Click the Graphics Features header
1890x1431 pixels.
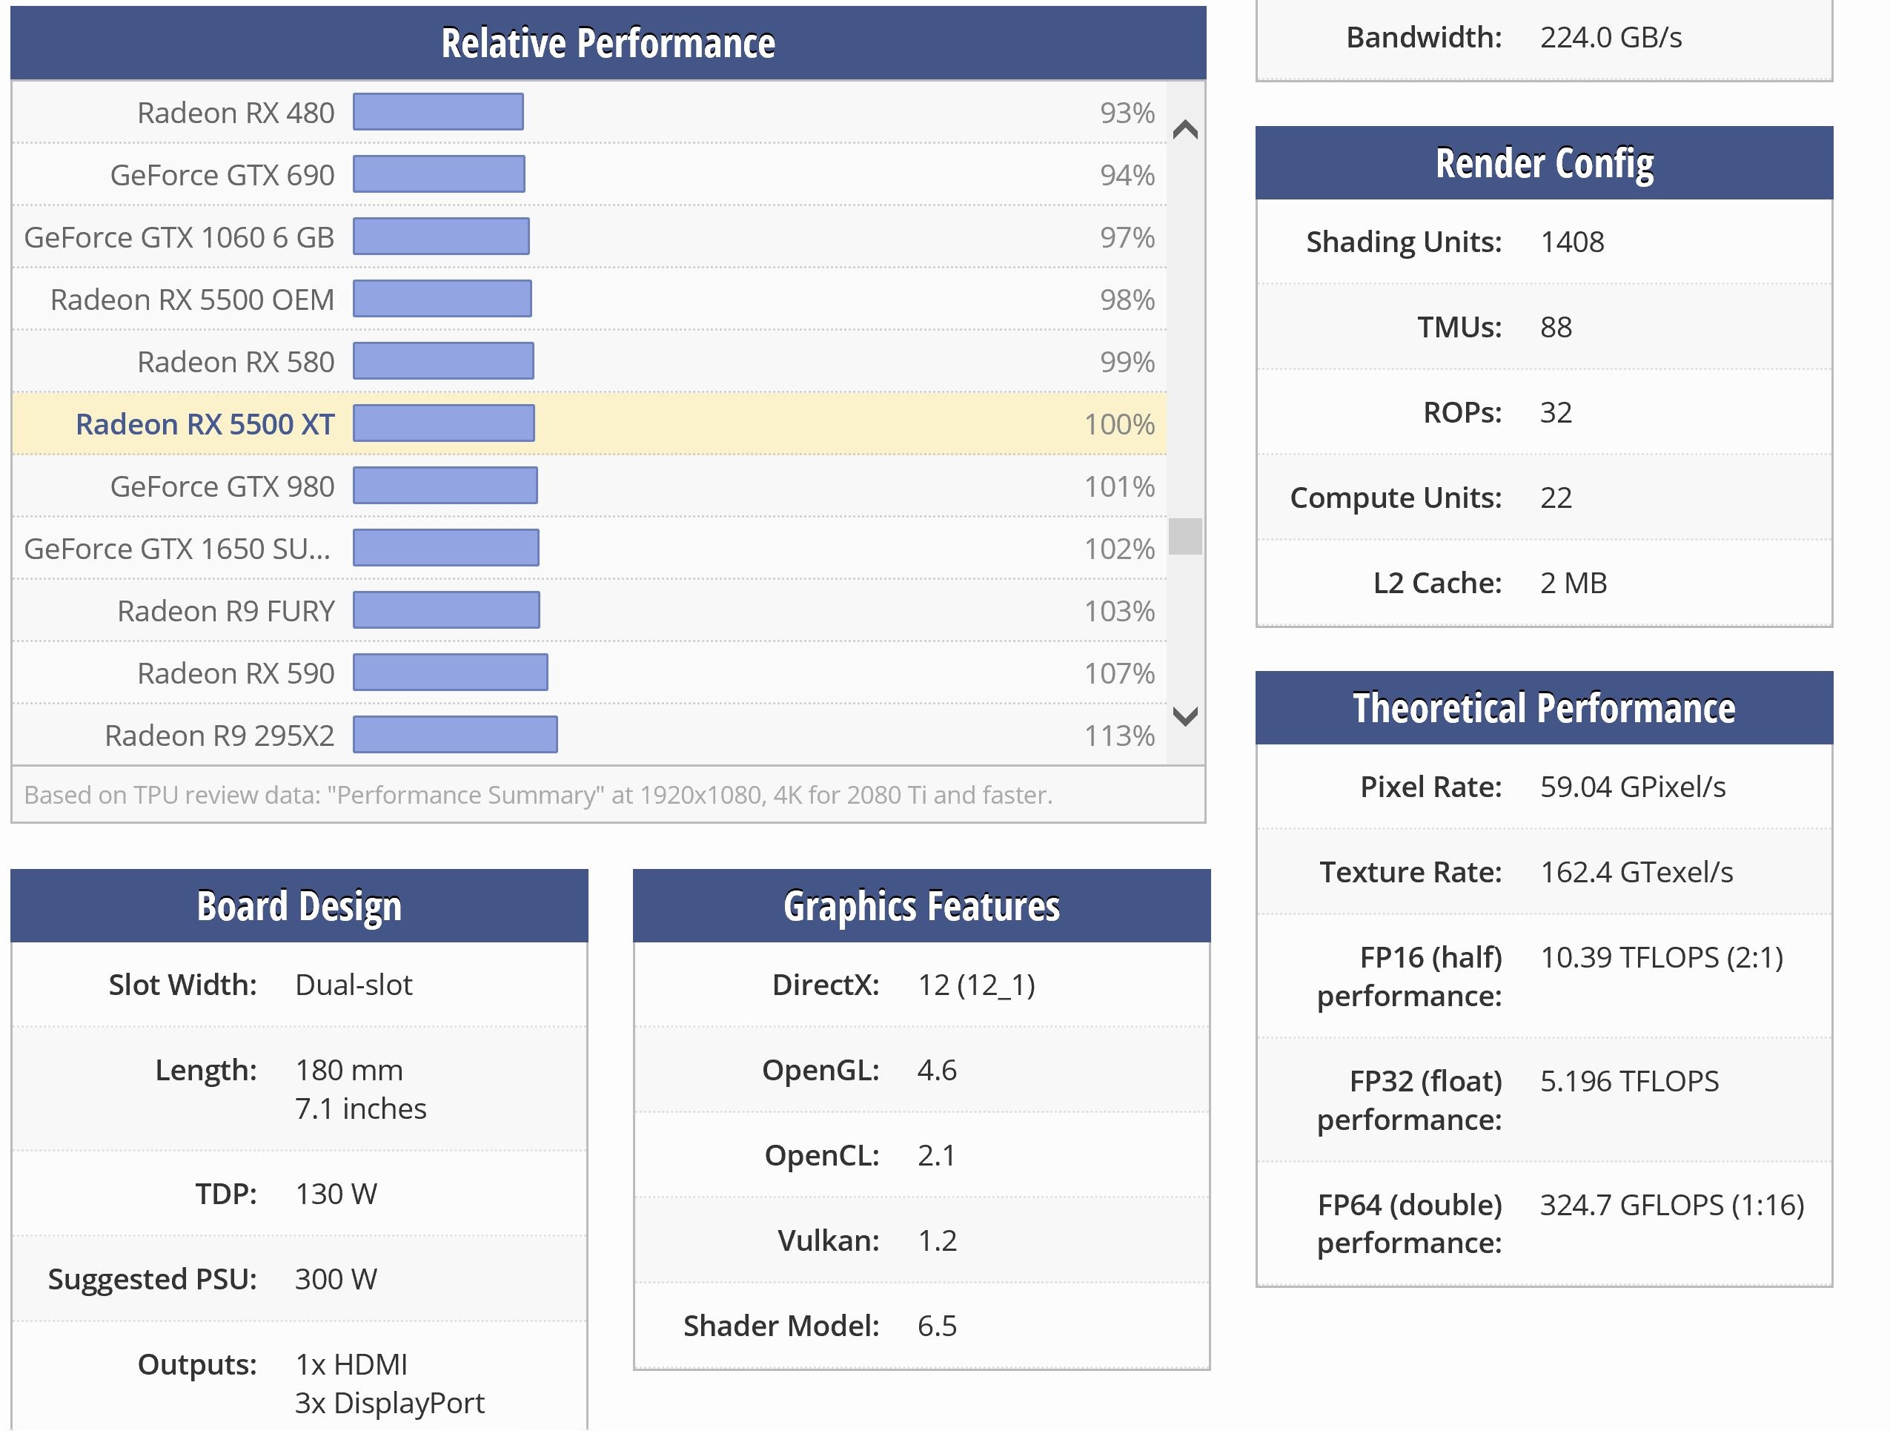click(921, 906)
